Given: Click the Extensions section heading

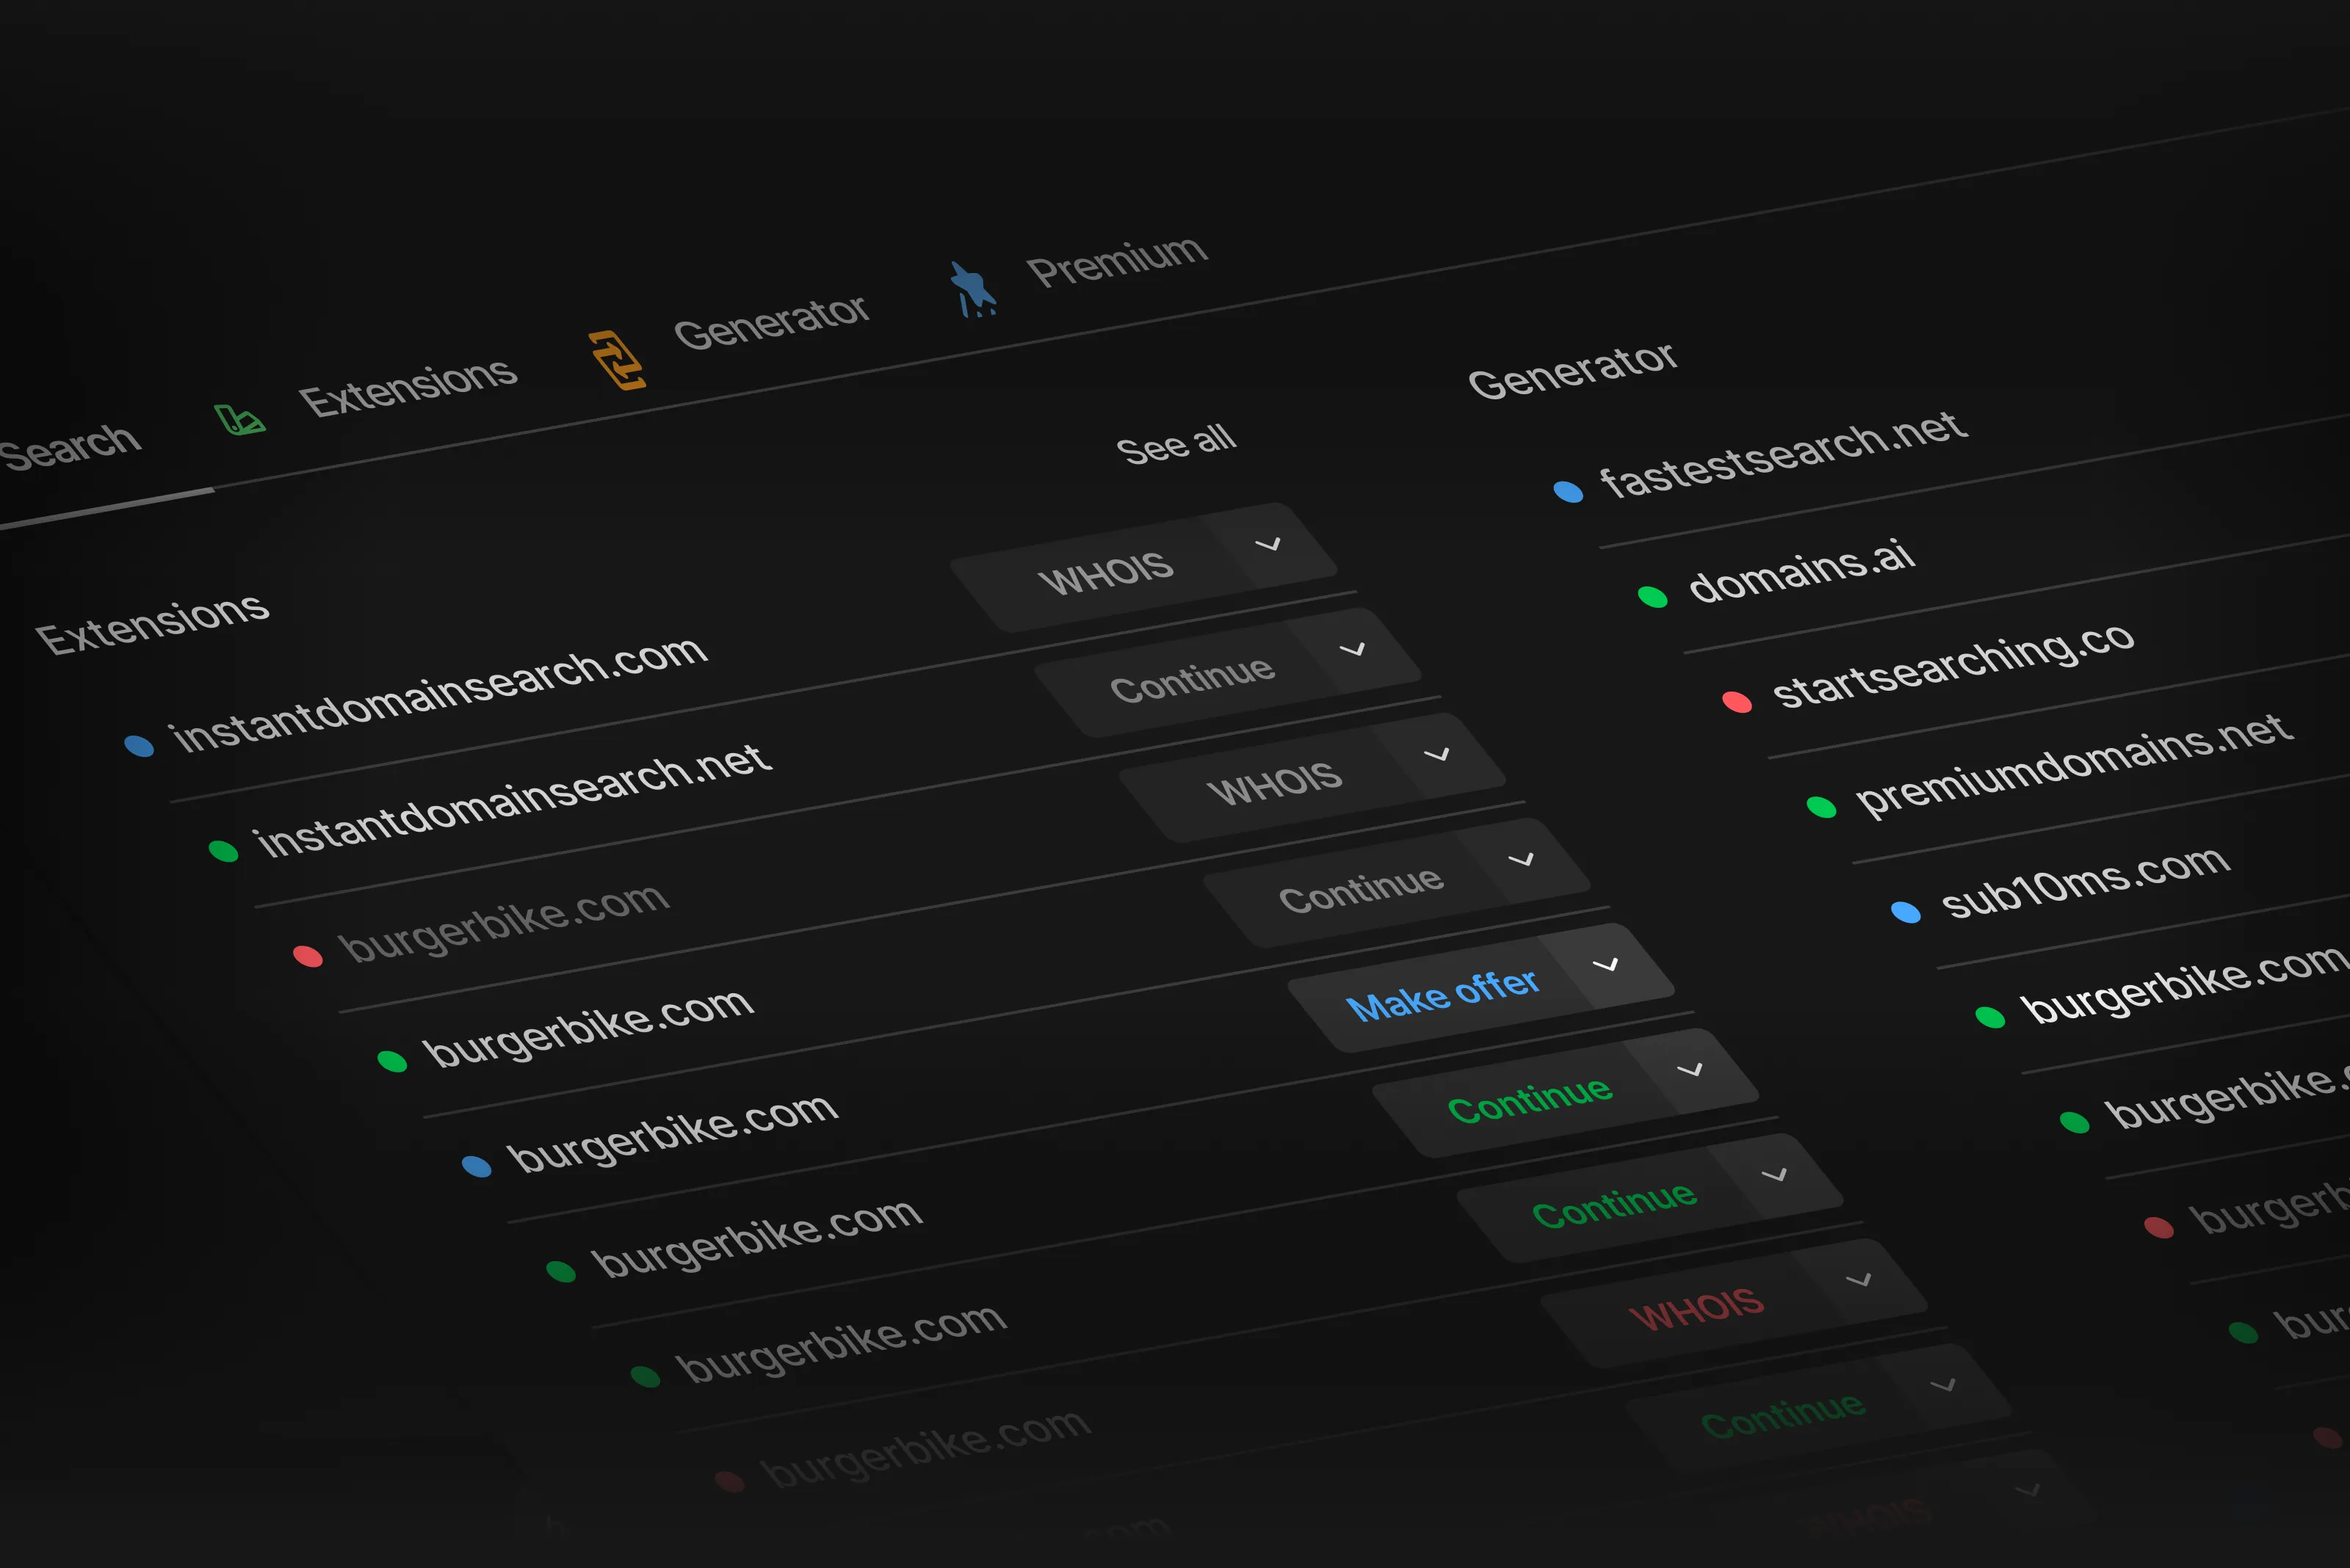Looking at the screenshot, I should point(152,623).
